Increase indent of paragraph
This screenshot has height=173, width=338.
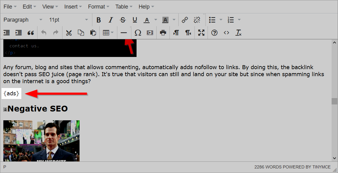(19, 33)
